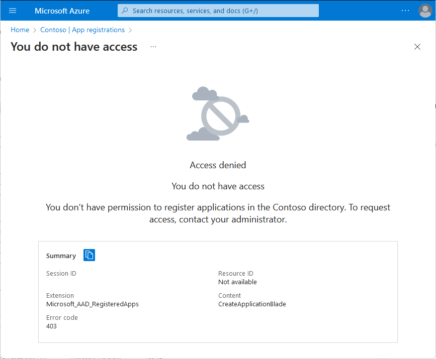Select the Microsoft_AAD_RegisteredApps extension text
The image size is (436, 359).
pyautogui.click(x=93, y=304)
